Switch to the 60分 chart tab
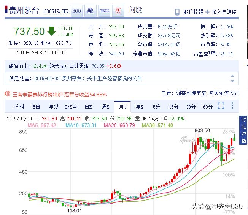The width and height of the screenshot is (248, 215). pyautogui.click(x=208, y=107)
